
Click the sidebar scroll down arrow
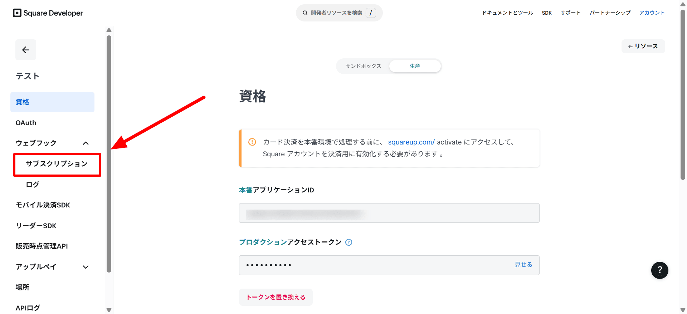109,310
